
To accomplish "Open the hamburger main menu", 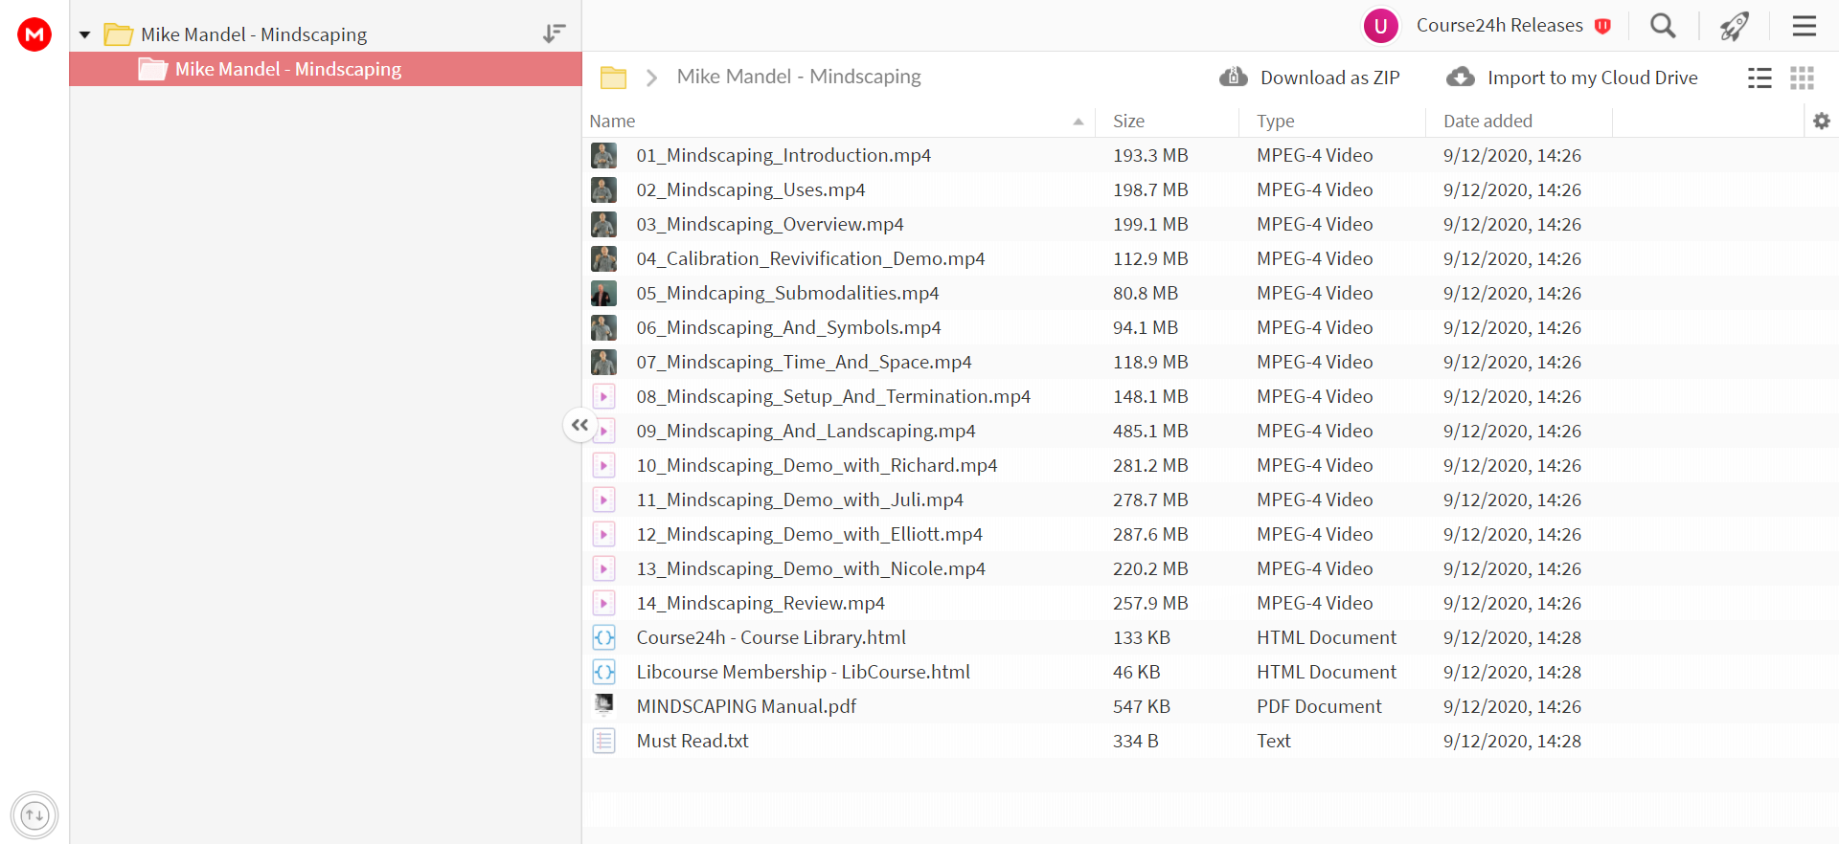I will coord(1805,26).
